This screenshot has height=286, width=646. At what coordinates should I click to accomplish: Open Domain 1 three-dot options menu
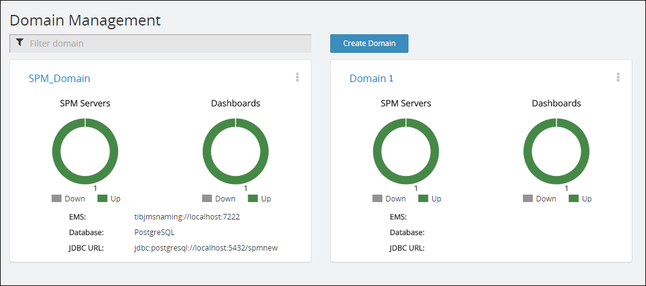pos(618,77)
